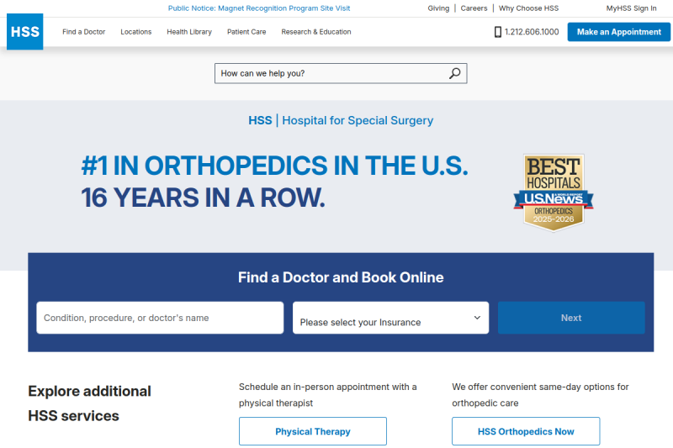Image resolution: width=673 pixels, height=448 pixels.
Task: Click the '#1 IN ORTHOPEDICS IN THE U.S.' headline
Action: (x=275, y=166)
